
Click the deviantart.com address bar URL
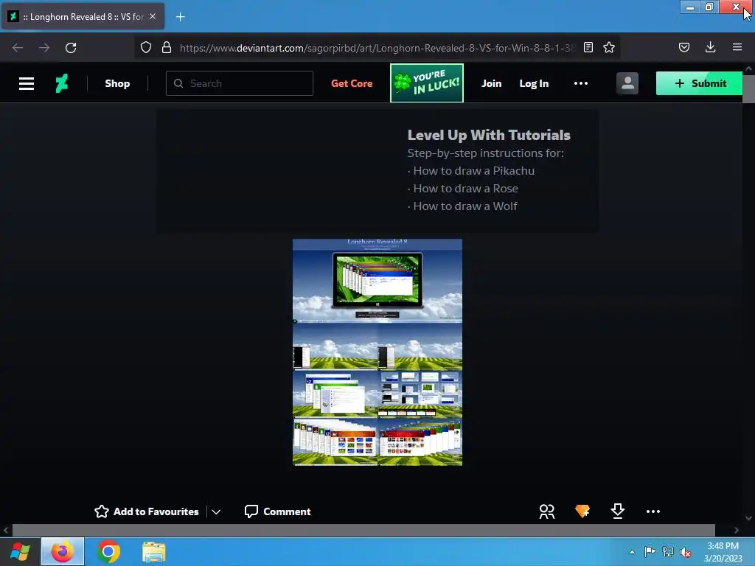tap(377, 48)
